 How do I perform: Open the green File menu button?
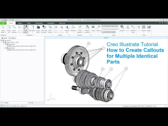pos(3,23)
